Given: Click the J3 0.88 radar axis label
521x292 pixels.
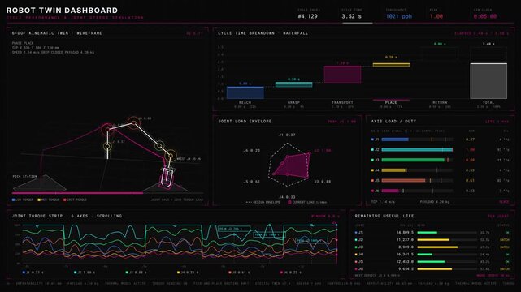Looking at the screenshot, I should (x=323, y=182).
